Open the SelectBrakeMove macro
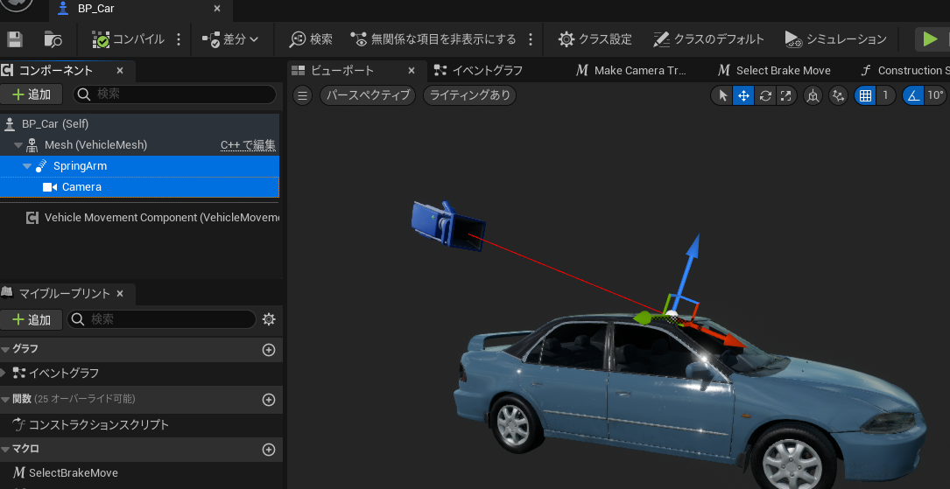Image resolution: width=950 pixels, height=489 pixels. tap(74, 472)
